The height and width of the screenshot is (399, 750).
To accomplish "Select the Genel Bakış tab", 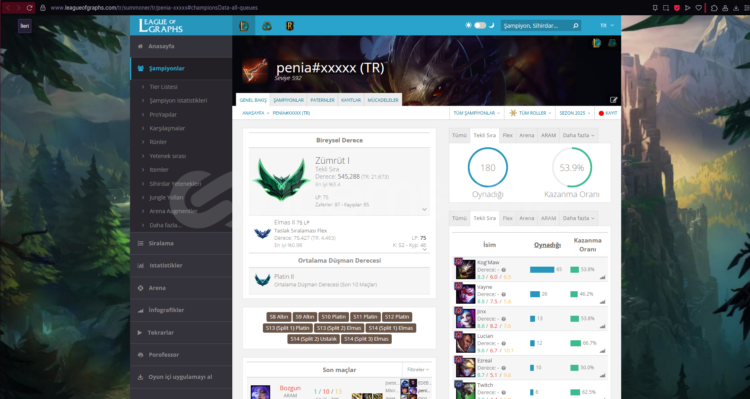I will [x=253, y=100].
